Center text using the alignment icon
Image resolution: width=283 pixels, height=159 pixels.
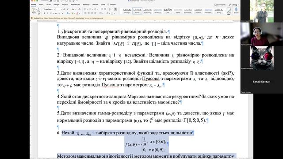(x=88, y=13)
